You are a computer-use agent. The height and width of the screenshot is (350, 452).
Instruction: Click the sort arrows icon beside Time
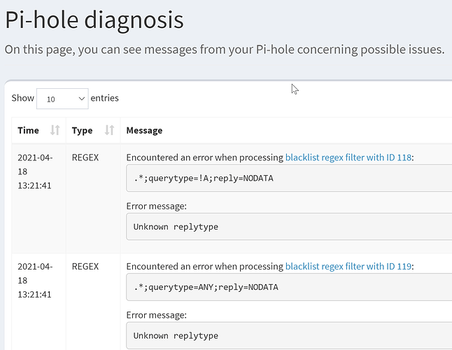tap(55, 130)
